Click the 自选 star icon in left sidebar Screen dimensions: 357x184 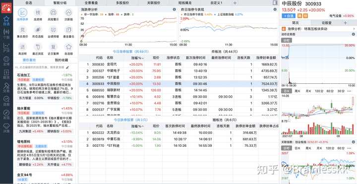coord(6,20)
